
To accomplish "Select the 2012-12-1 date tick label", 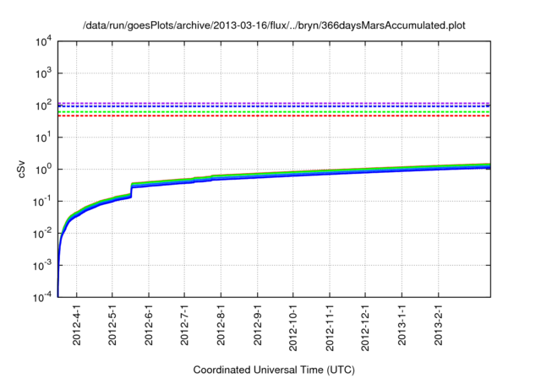I will (x=365, y=327).
